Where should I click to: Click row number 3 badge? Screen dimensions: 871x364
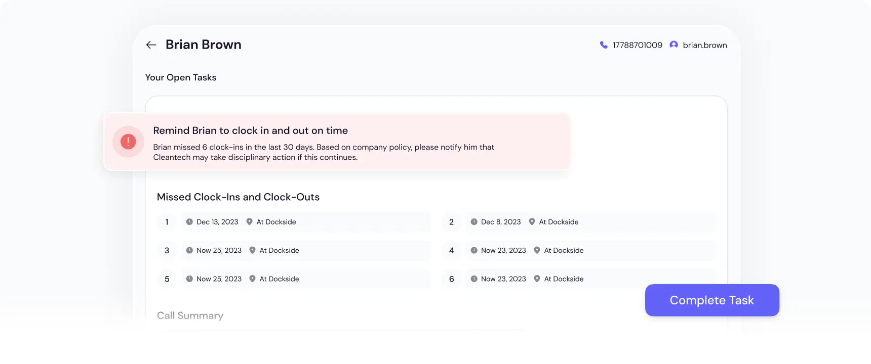pos(167,250)
